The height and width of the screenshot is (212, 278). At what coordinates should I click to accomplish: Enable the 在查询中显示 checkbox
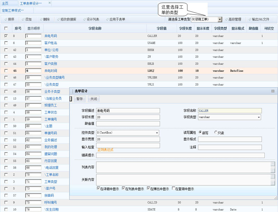point(173,188)
